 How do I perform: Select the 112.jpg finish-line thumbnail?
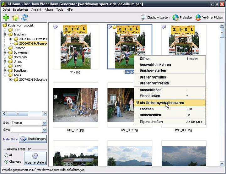[x=76, y=47]
